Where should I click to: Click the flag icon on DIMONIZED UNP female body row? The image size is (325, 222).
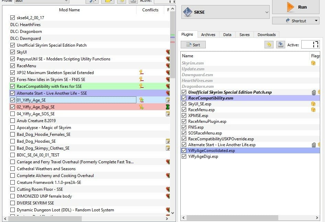pos(168,196)
